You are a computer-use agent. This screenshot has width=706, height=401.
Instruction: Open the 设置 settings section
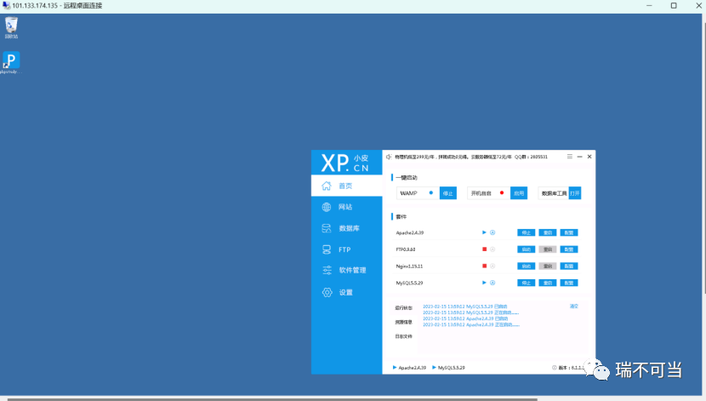point(346,292)
